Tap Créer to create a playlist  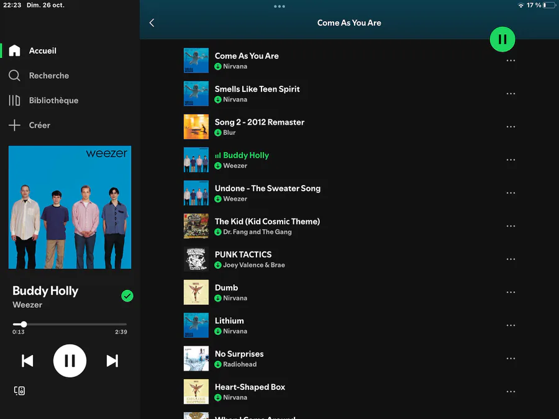click(30, 125)
